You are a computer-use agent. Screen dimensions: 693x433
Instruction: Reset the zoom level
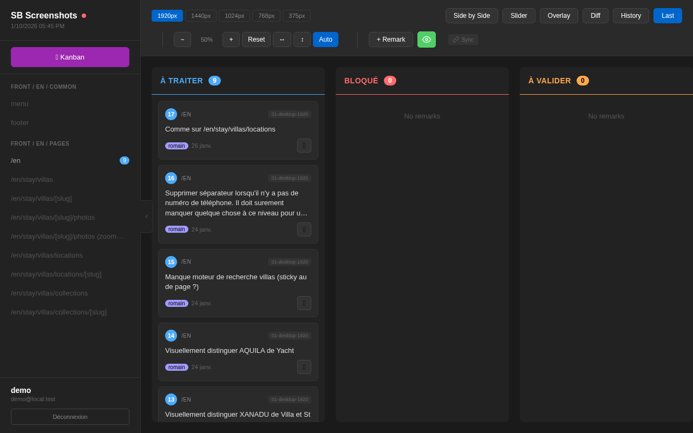[256, 40]
